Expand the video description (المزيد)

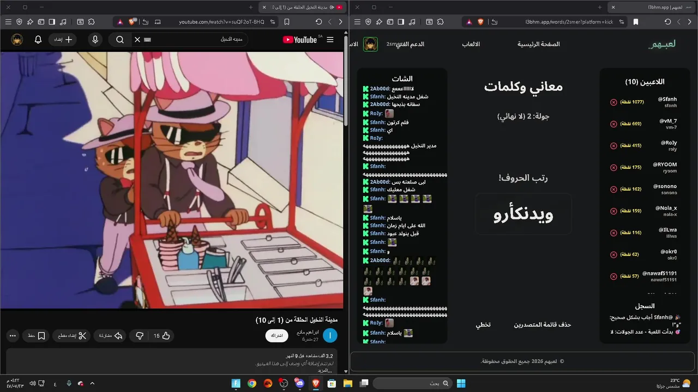coord(325,370)
